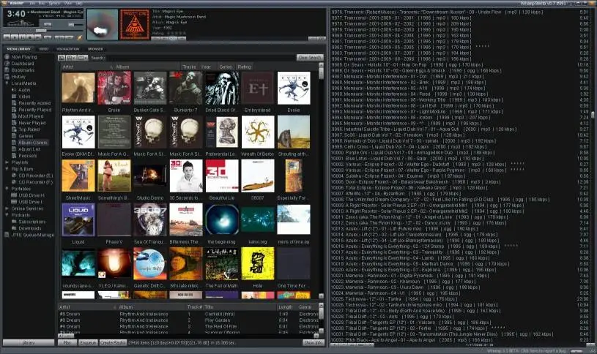Pause the current track
Image resolution: width=597 pixels, height=354 pixels.
point(23,37)
